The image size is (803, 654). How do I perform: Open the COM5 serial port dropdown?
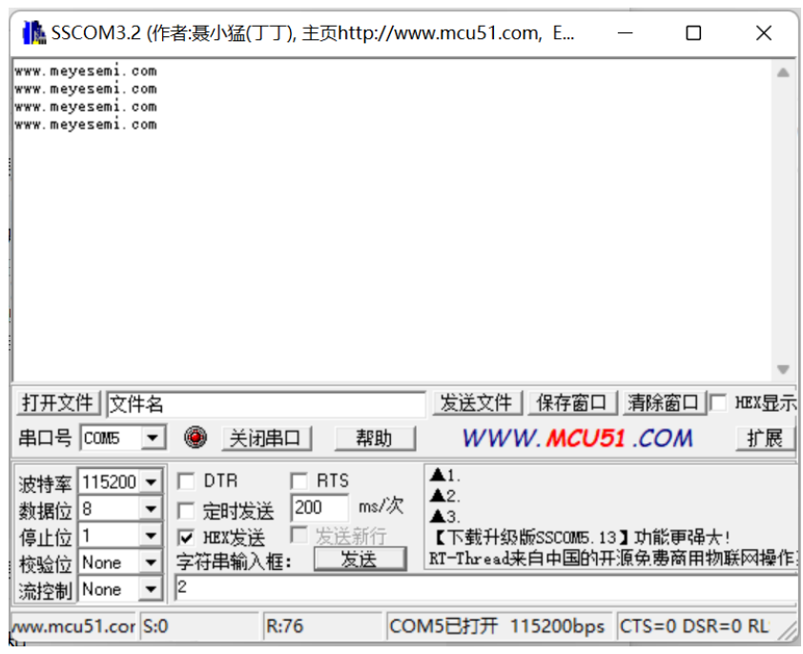[152, 438]
